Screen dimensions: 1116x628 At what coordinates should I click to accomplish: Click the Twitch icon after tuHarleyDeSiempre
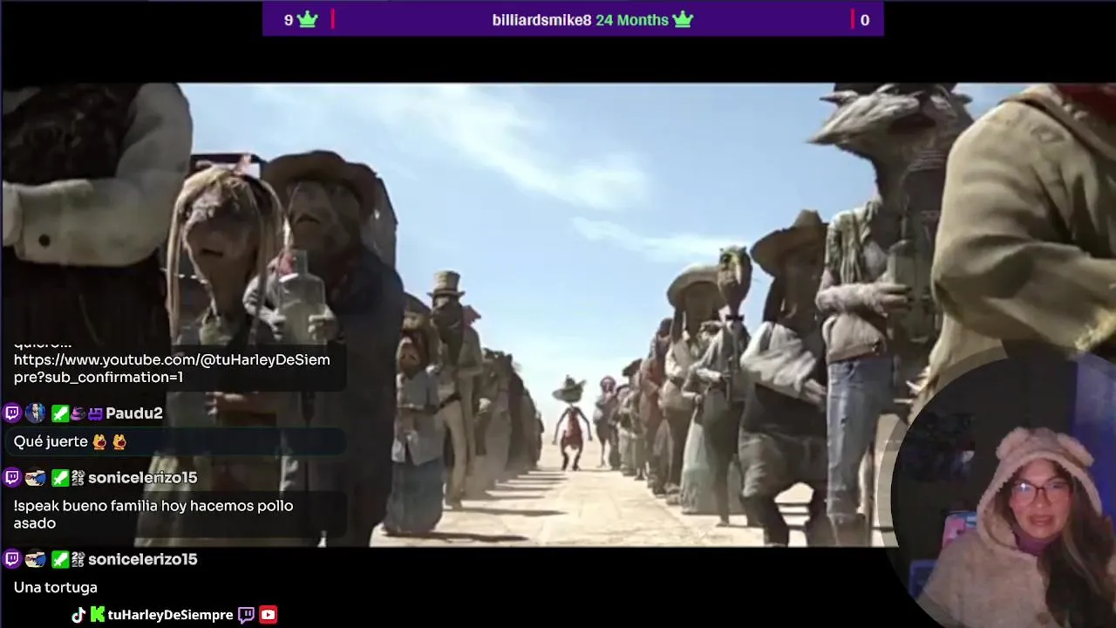(246, 615)
